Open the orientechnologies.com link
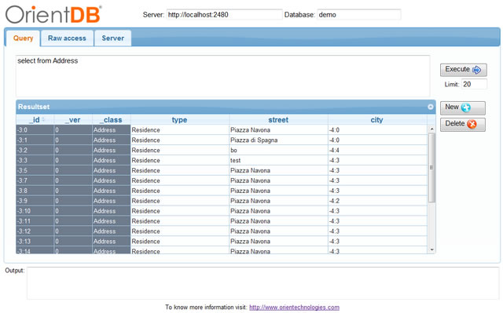The width and height of the screenshot is (503, 313). (294, 308)
